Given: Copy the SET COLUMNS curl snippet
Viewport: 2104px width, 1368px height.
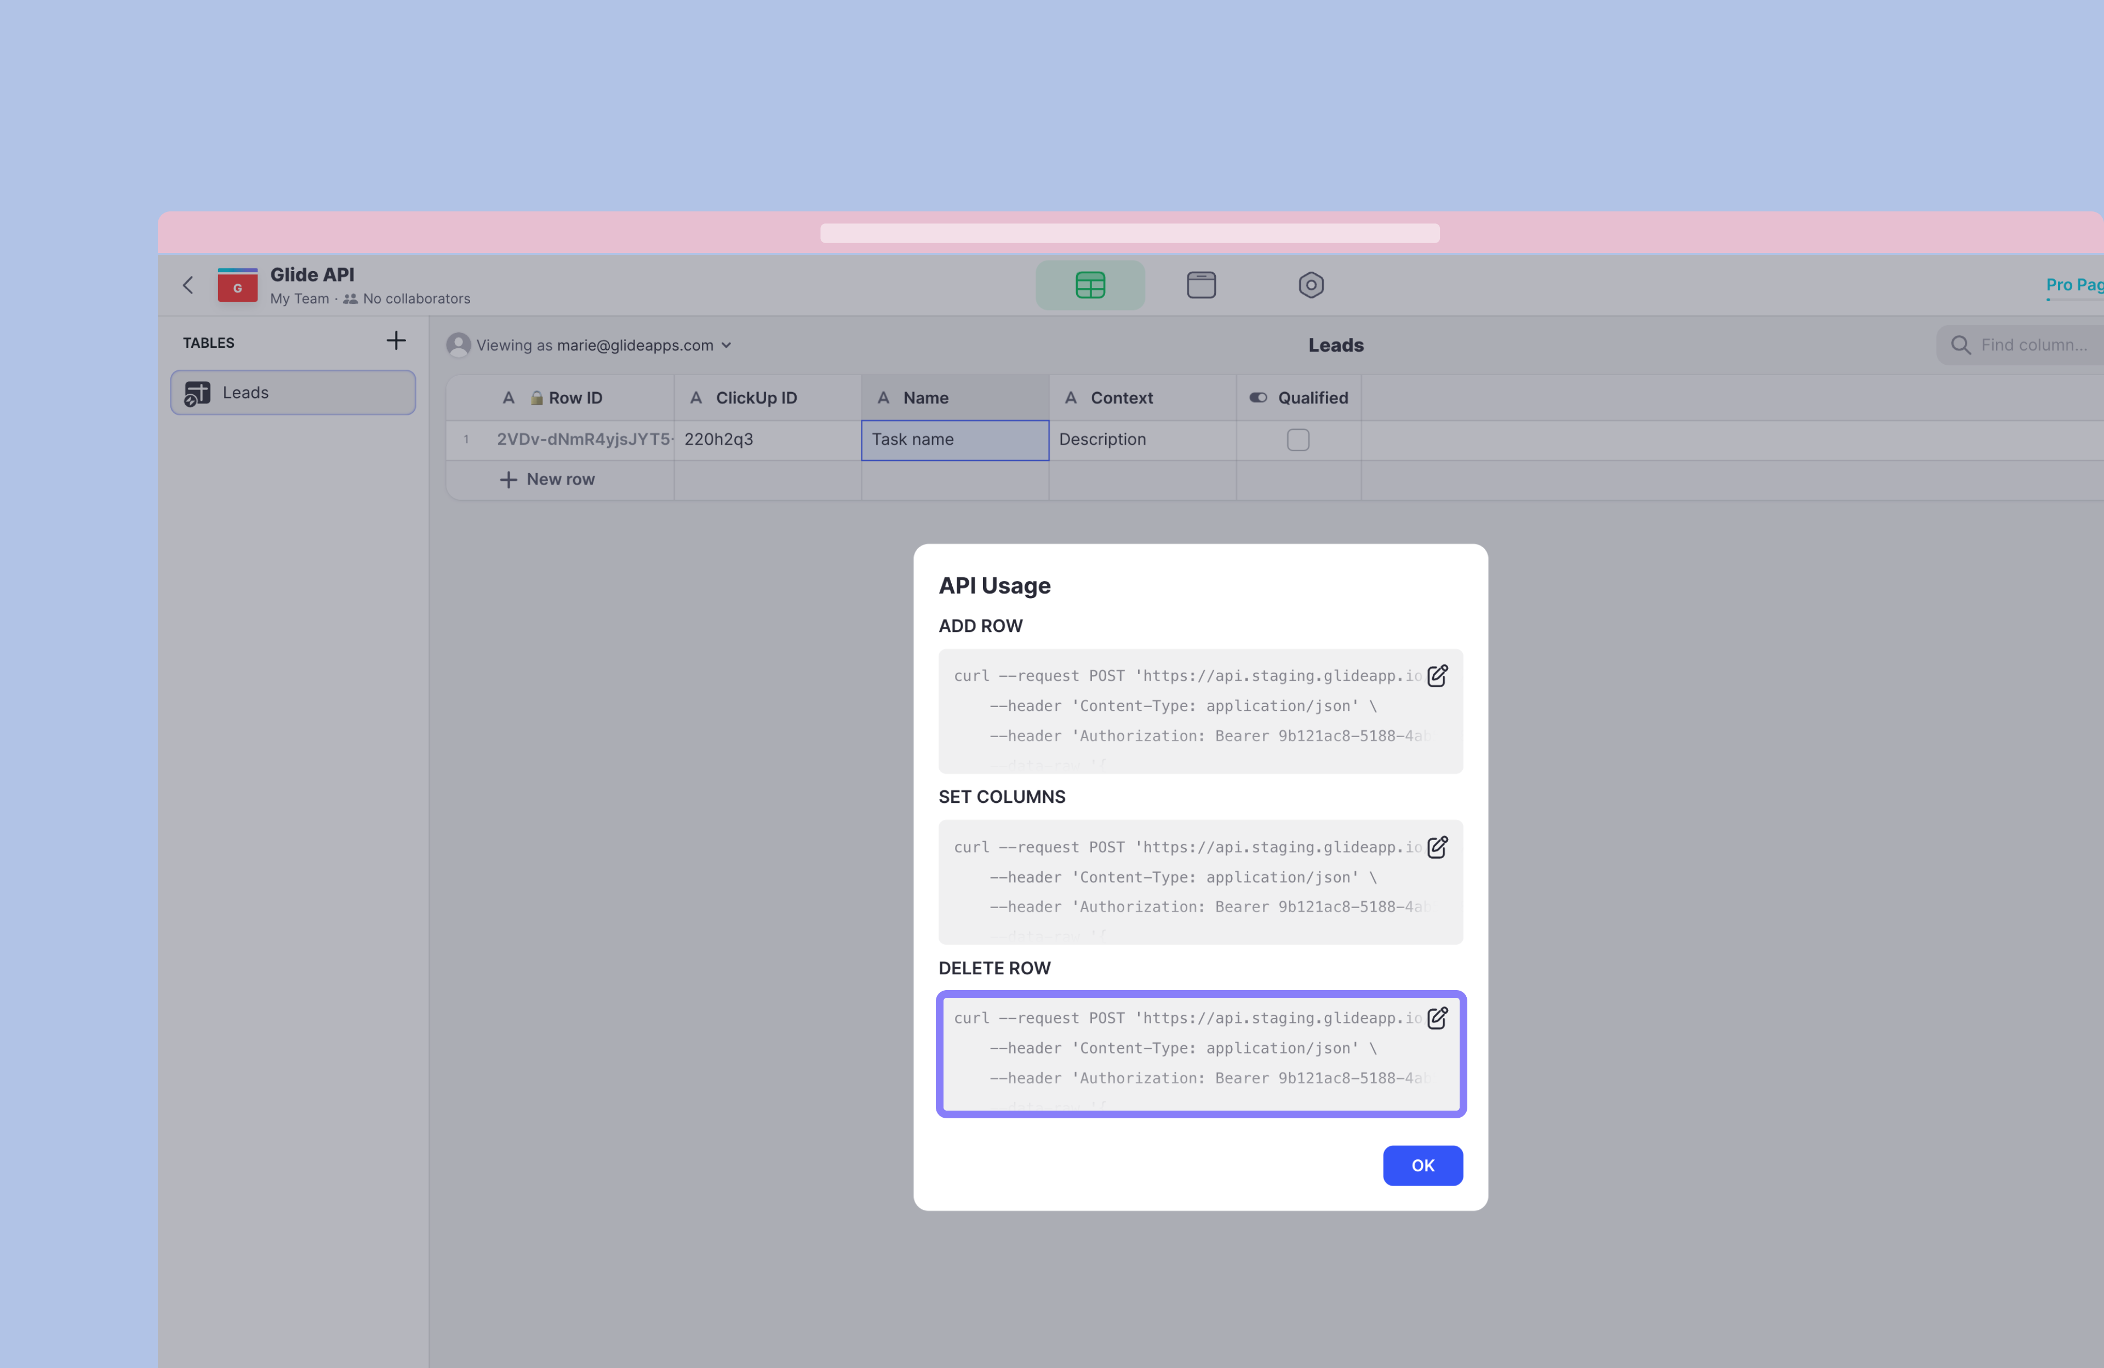Looking at the screenshot, I should coord(1437,848).
